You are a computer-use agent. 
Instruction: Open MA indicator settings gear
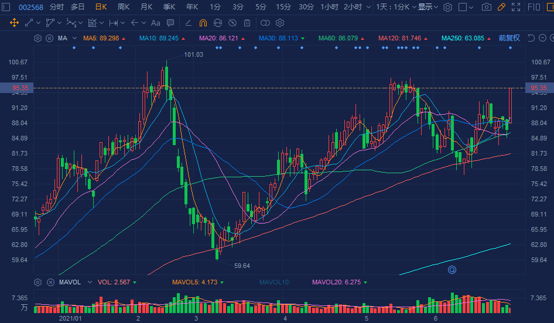pos(38,38)
